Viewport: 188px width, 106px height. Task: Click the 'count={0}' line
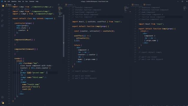26,89
